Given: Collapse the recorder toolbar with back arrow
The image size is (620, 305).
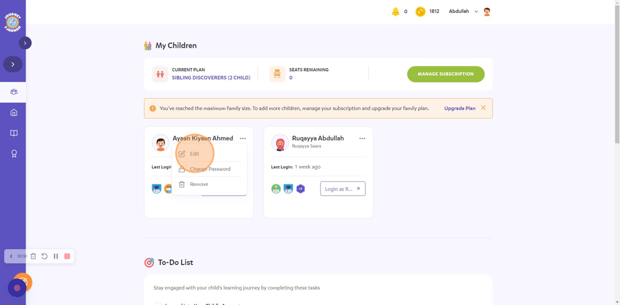Looking at the screenshot, I should (x=11, y=256).
